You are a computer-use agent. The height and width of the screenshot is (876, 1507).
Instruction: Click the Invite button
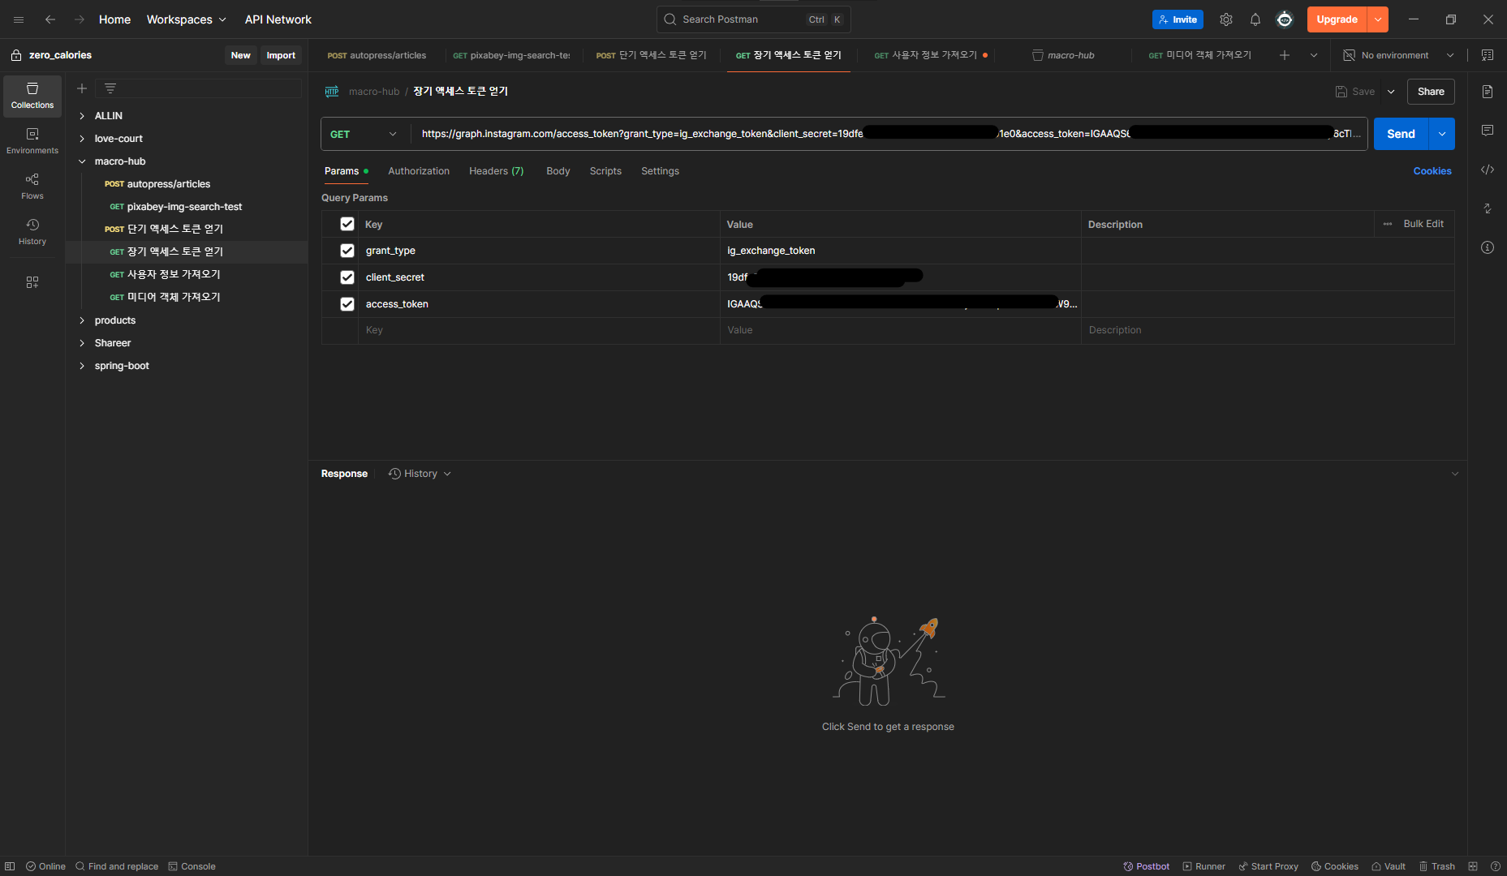coord(1178,19)
